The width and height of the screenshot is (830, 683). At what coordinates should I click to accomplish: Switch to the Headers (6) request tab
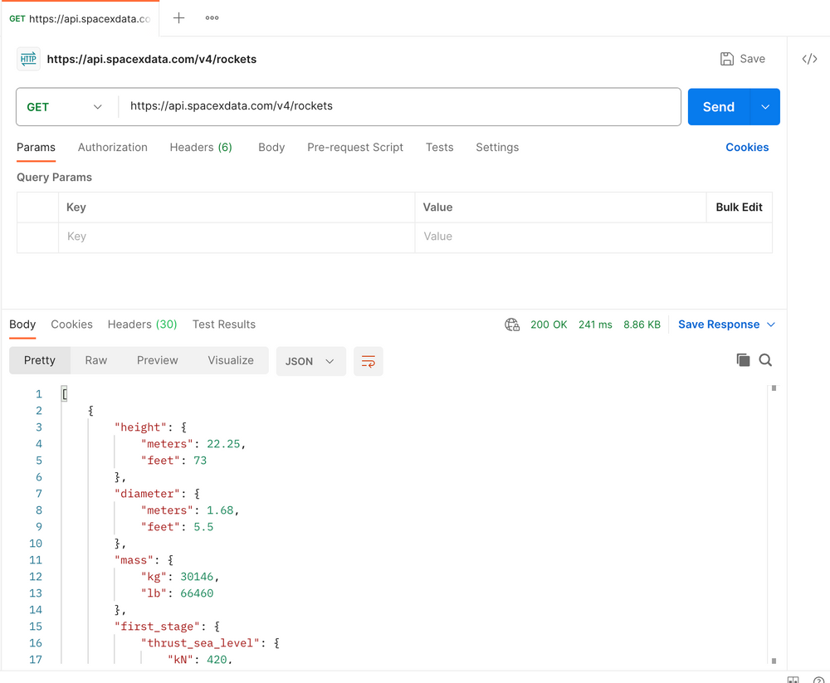pyautogui.click(x=200, y=147)
